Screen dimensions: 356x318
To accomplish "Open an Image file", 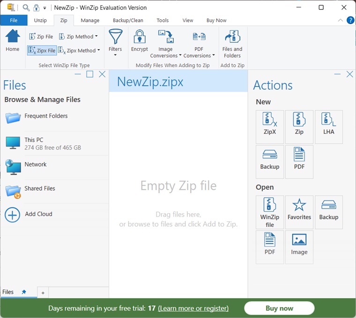I will (299, 247).
